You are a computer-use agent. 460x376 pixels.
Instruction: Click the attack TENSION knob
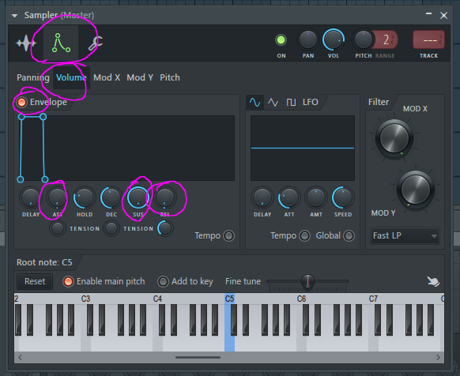[x=58, y=228]
